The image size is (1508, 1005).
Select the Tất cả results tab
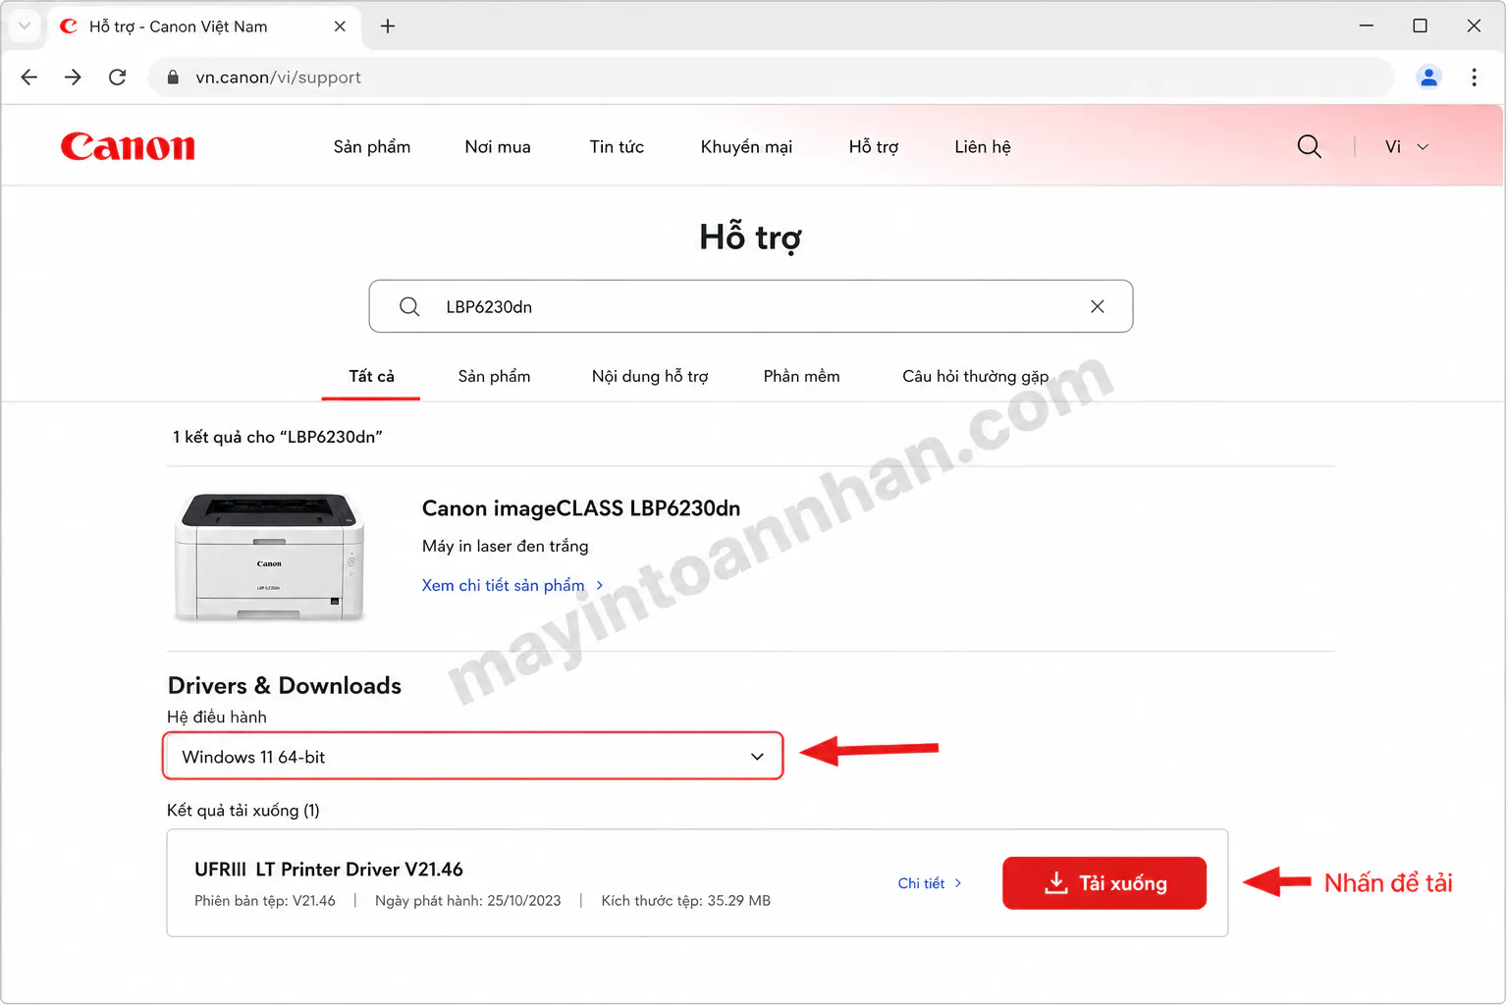click(x=371, y=376)
